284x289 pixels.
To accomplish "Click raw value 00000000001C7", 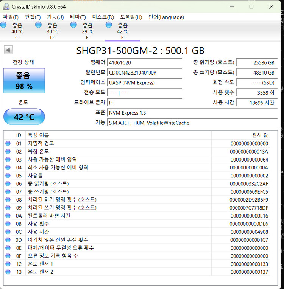I will point(249,240).
